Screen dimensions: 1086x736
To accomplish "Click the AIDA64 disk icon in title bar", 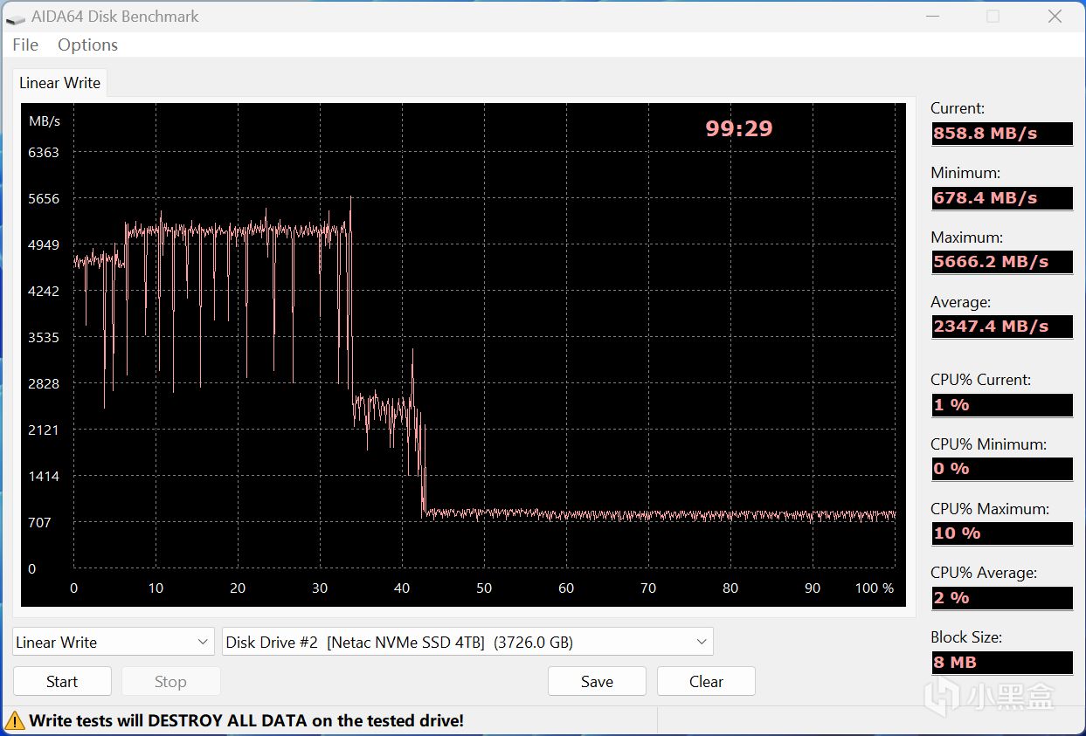I will (x=16, y=17).
